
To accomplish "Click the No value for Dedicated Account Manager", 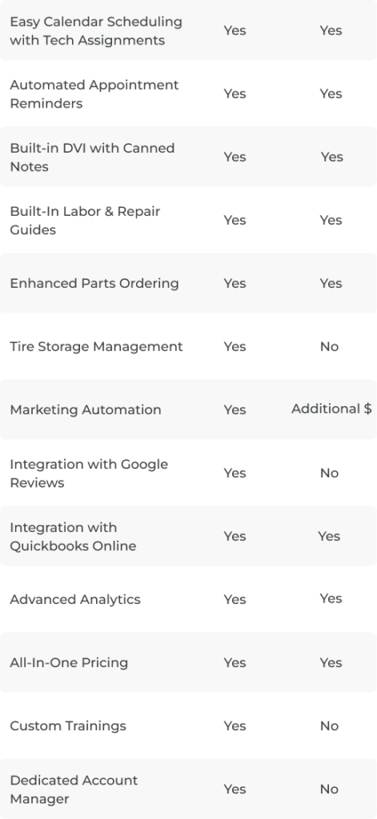I will tap(330, 789).
